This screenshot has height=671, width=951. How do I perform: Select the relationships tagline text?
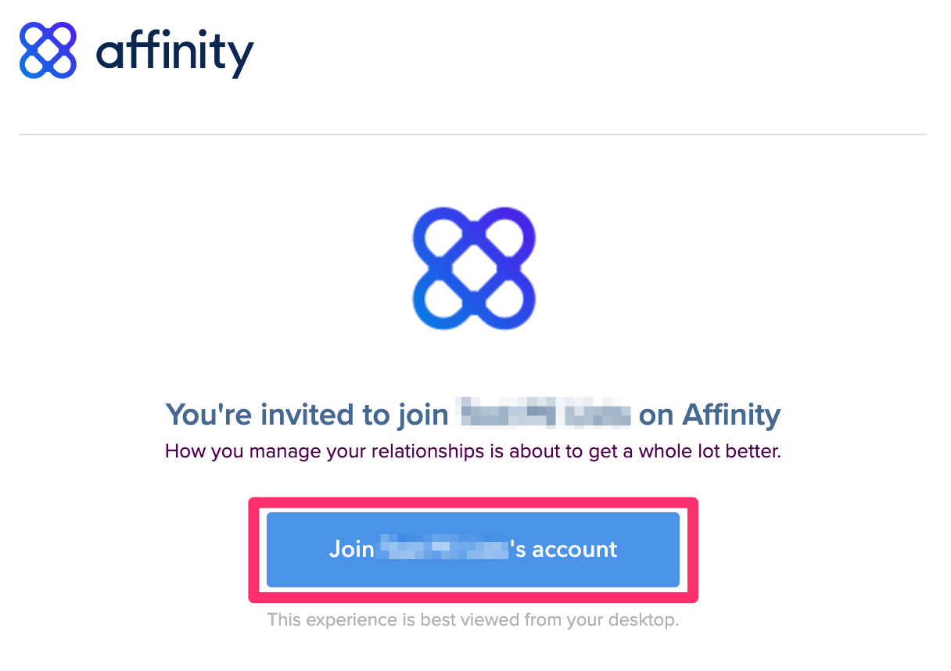pos(473,451)
